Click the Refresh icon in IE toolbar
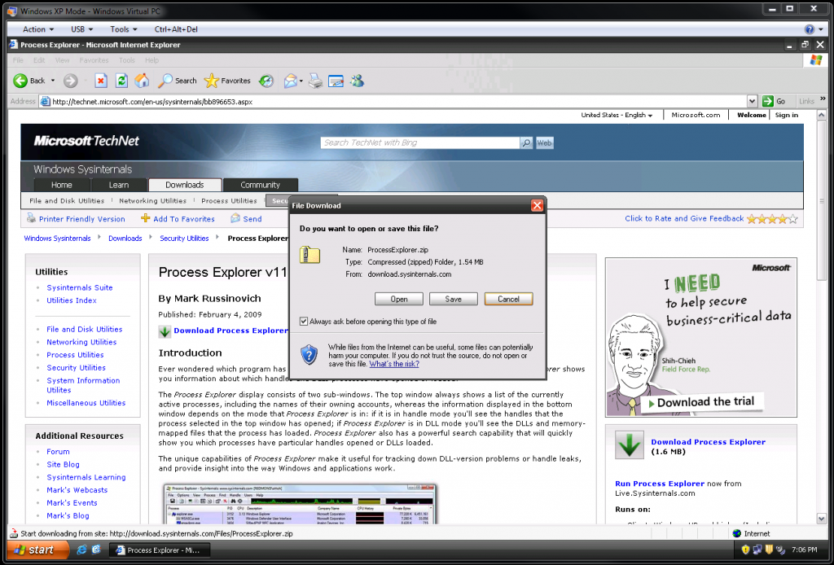 [x=121, y=81]
